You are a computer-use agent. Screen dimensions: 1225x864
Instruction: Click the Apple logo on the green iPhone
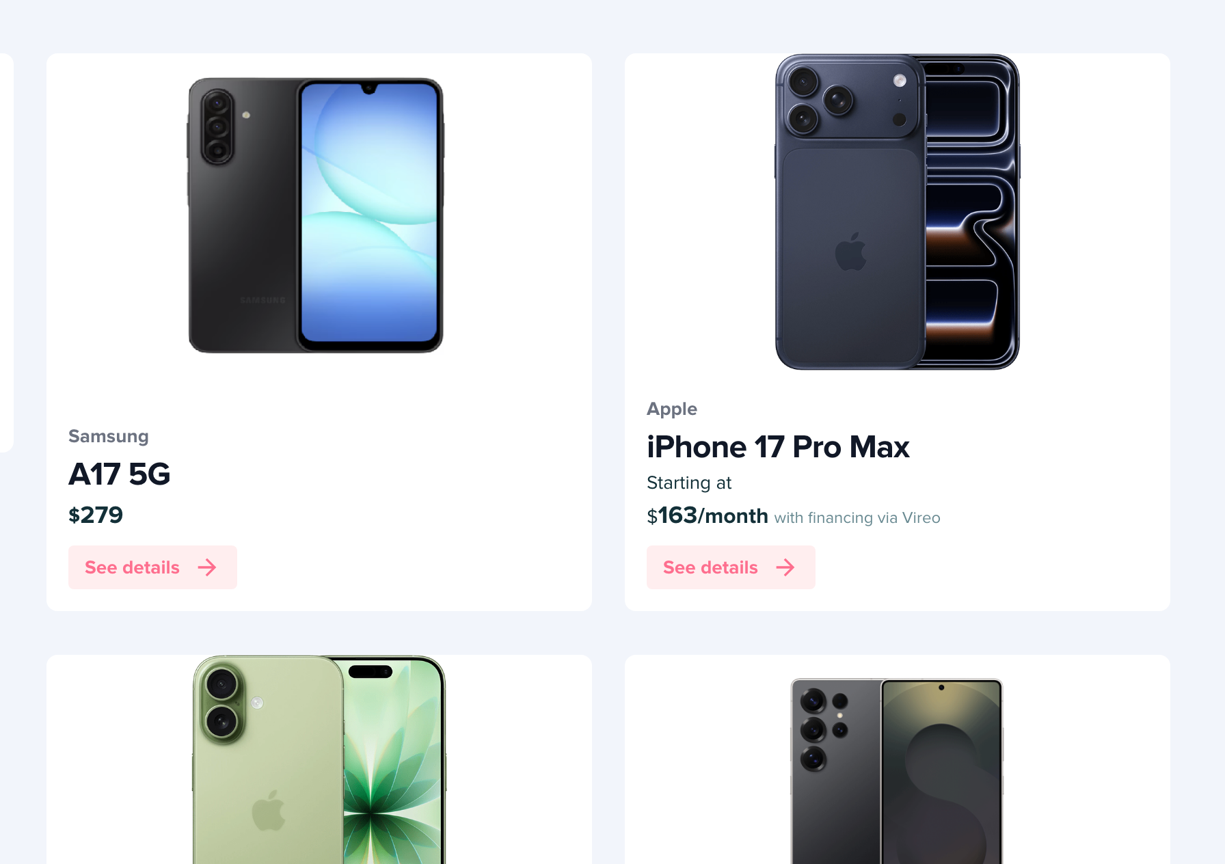point(269,810)
